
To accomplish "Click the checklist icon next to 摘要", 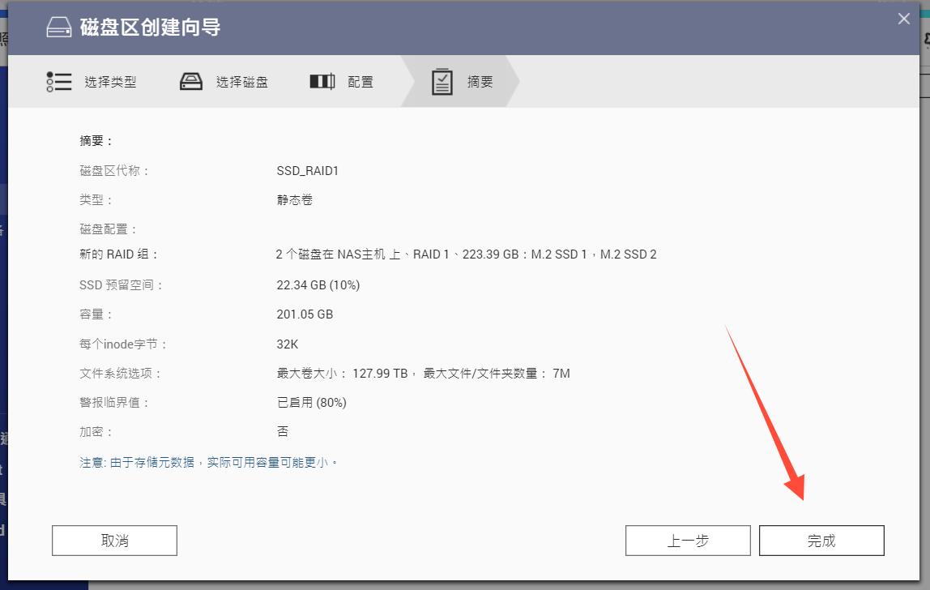I will click(442, 81).
